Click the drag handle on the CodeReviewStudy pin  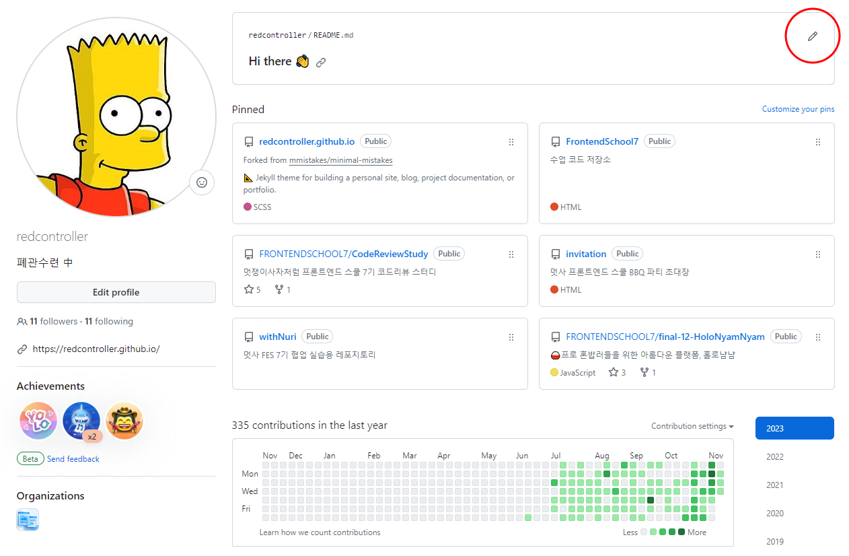click(x=511, y=254)
